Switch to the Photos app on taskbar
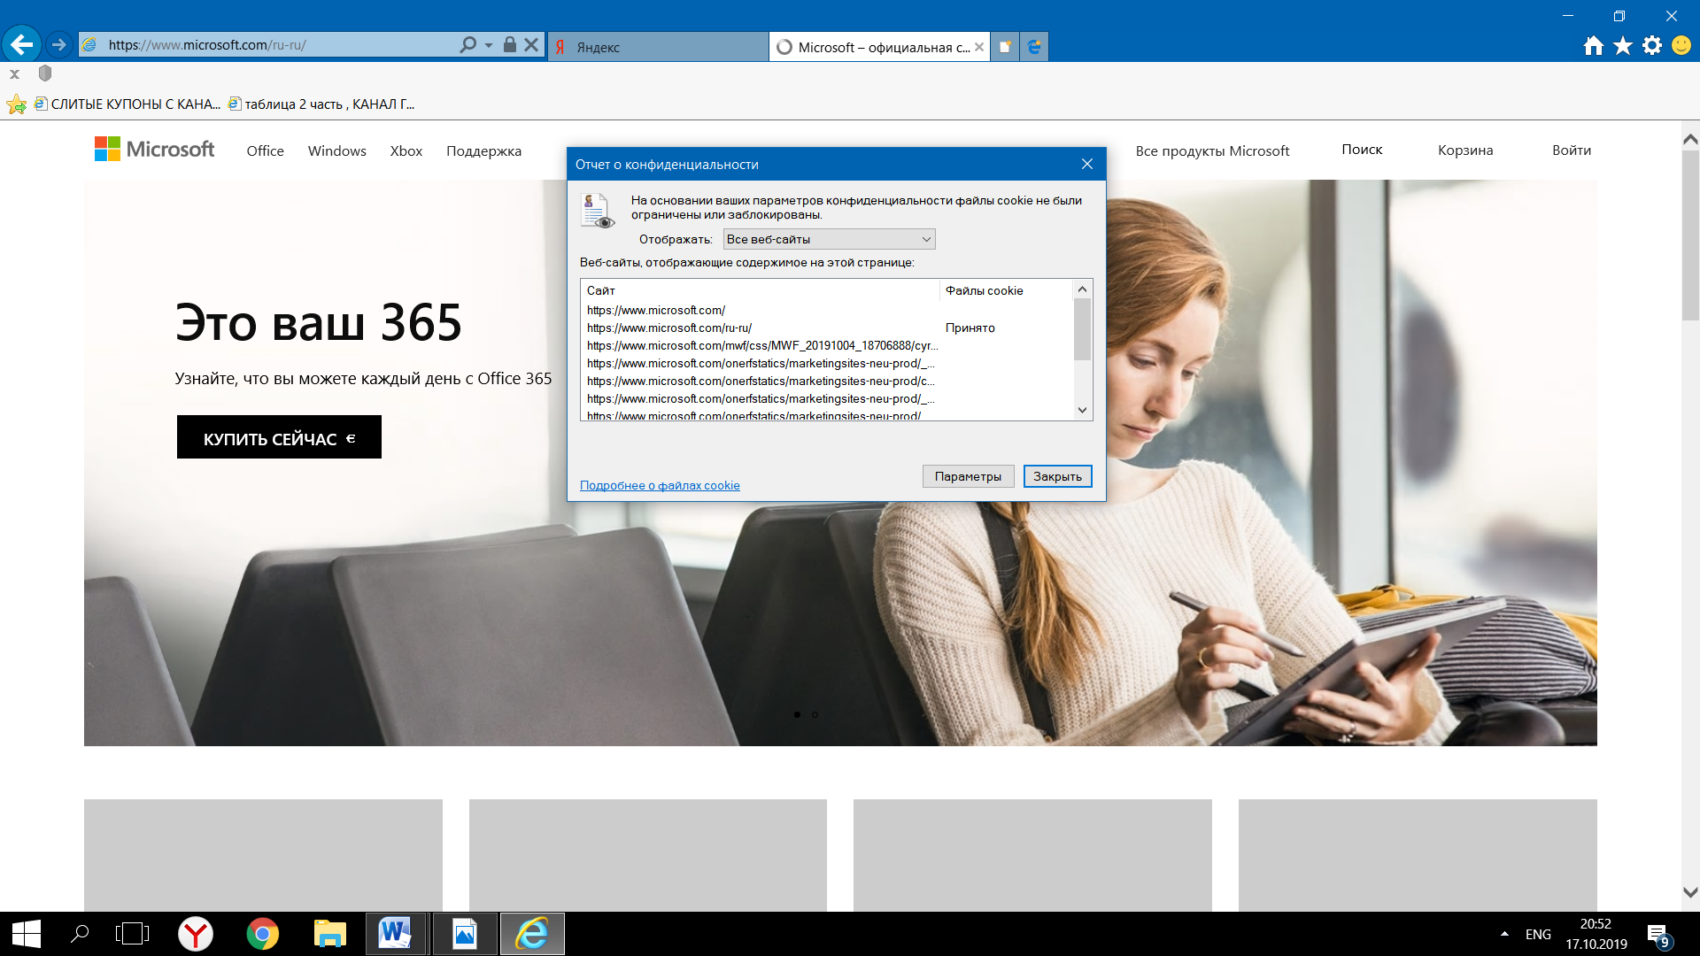The height and width of the screenshot is (956, 1700). (x=464, y=934)
